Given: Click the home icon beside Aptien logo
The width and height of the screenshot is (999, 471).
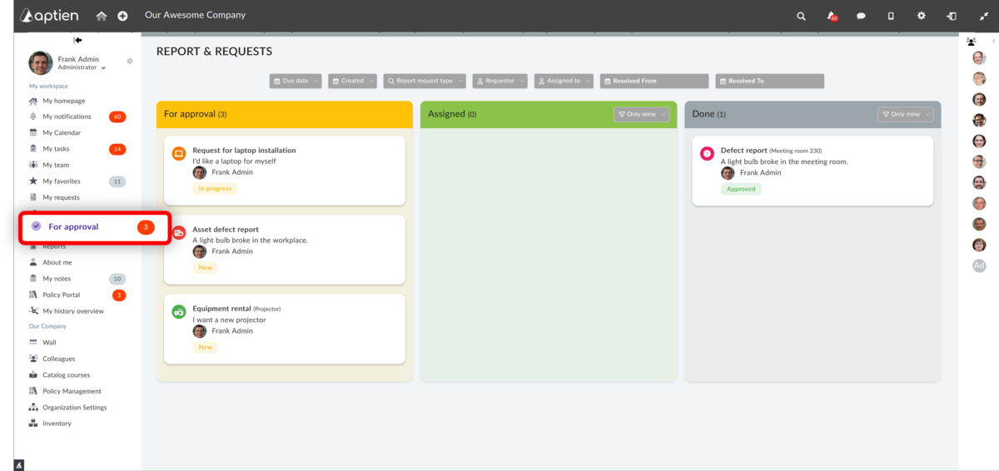Looking at the screenshot, I should pyautogui.click(x=102, y=16).
